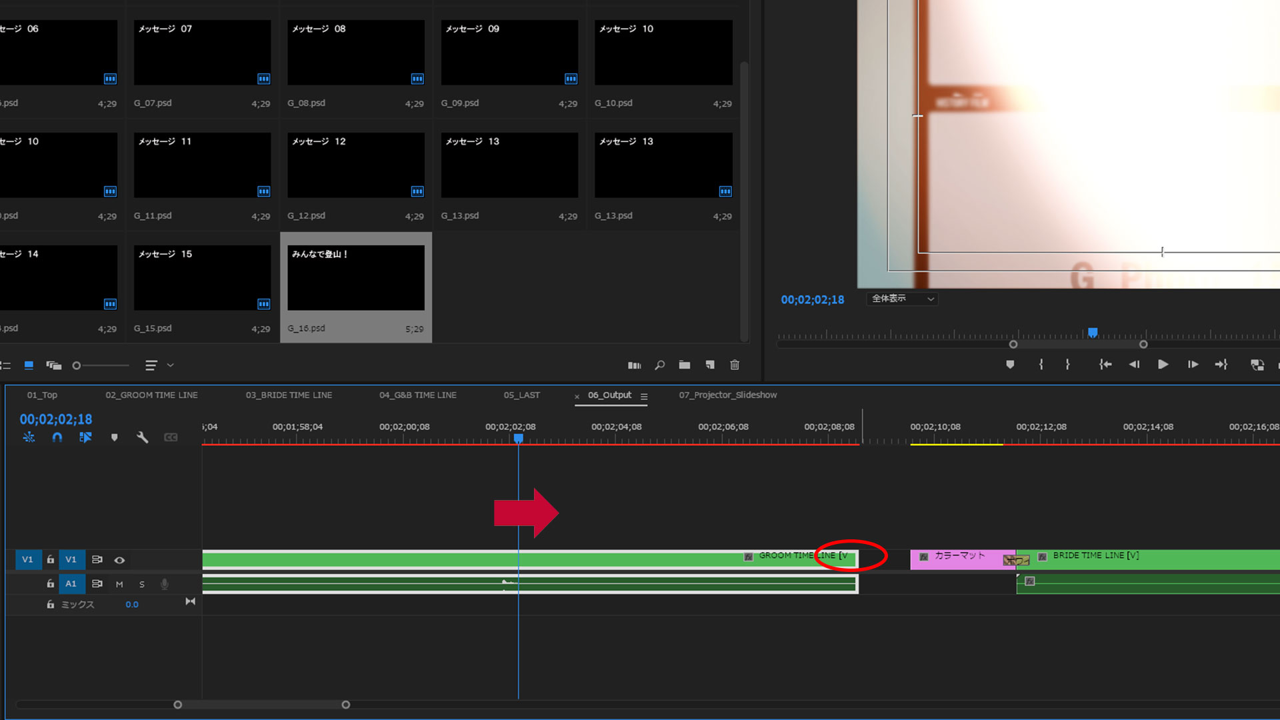Viewport: 1280px width, 720px height.
Task: Click Program Monitor timecode 00;02;02;18
Action: point(812,300)
